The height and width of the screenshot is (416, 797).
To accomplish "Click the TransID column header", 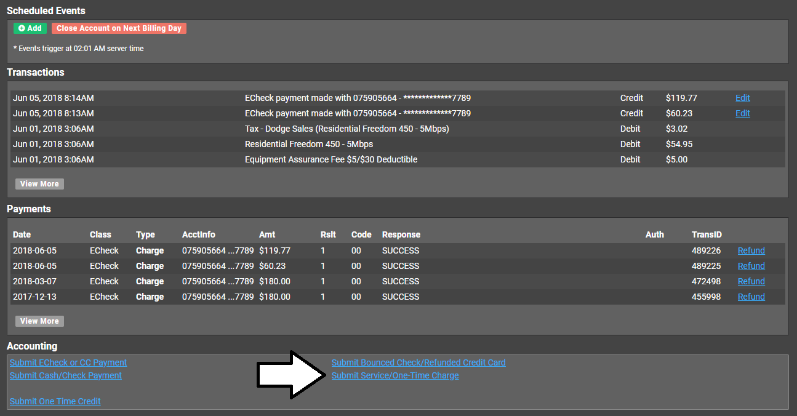I will [707, 234].
